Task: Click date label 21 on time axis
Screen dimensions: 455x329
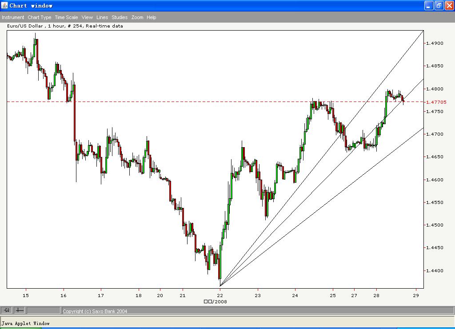Action: pyautogui.click(x=183, y=295)
